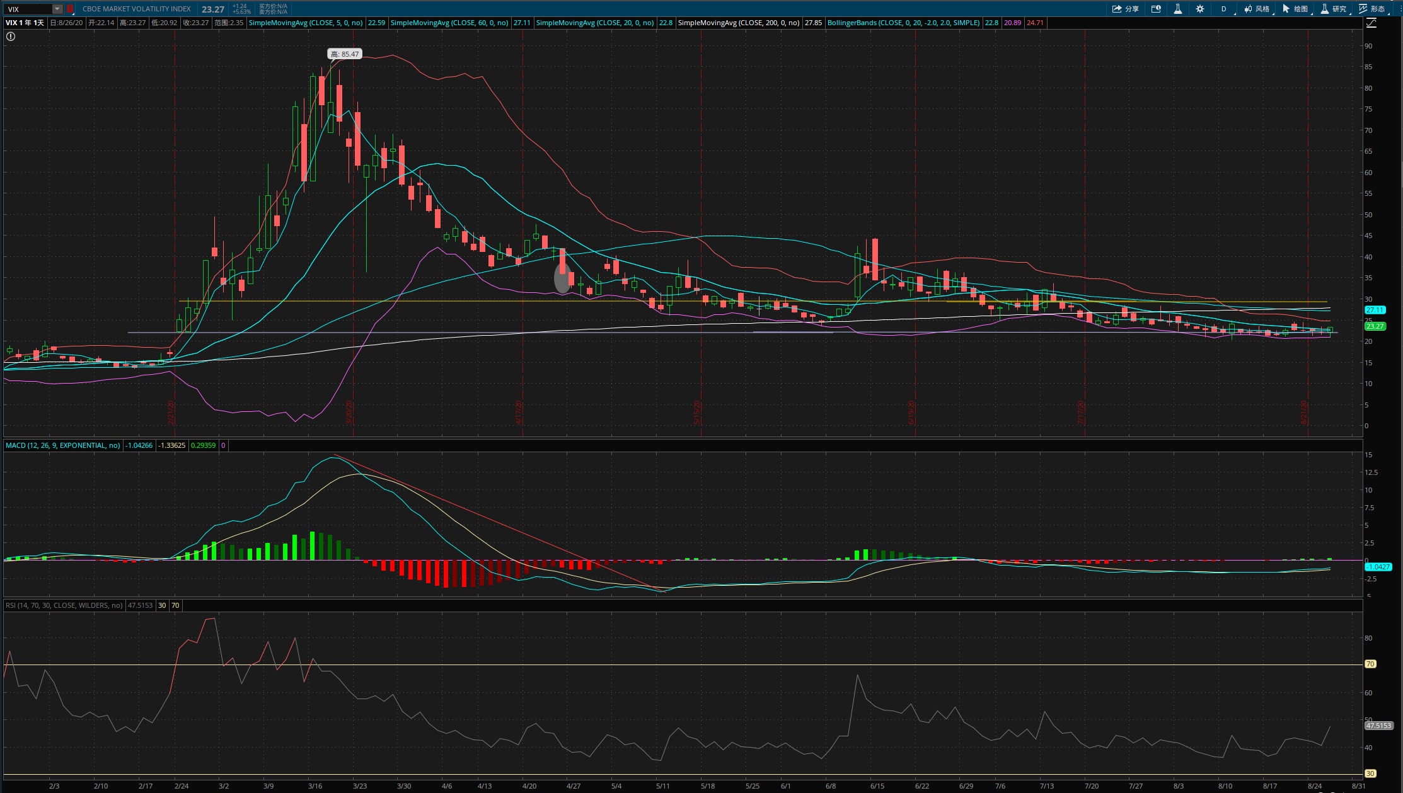Select the grey ellipse drawing on chart
The height and width of the screenshot is (793, 1403).
562,277
